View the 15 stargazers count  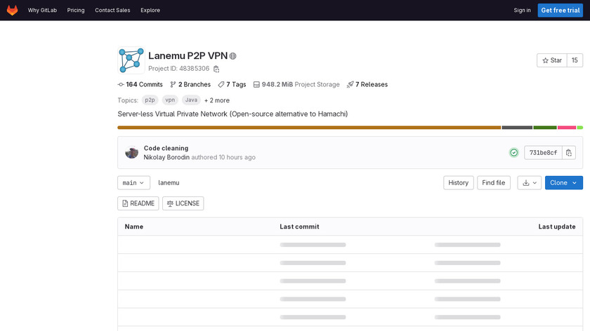[x=575, y=60]
